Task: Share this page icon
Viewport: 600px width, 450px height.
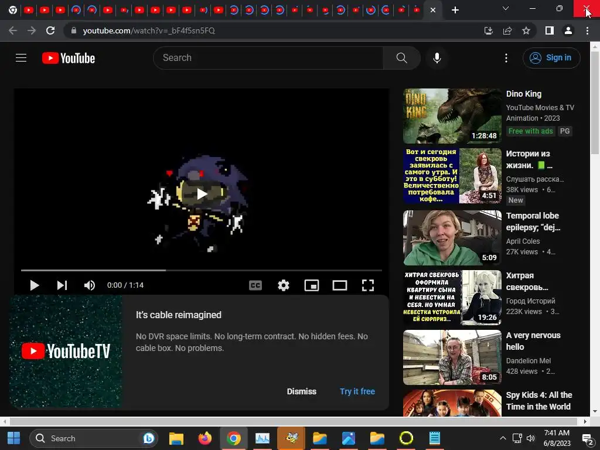Action: point(507,30)
